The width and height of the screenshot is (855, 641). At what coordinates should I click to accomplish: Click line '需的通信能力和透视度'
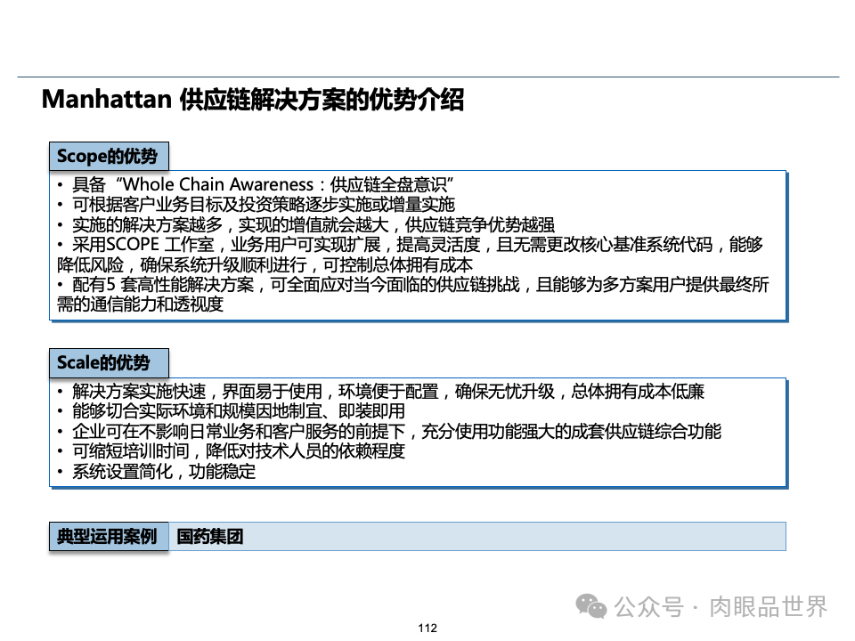pyautogui.click(x=140, y=304)
